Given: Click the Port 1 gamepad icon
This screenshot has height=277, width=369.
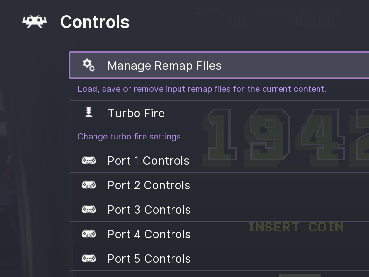Looking at the screenshot, I should [x=88, y=161].
